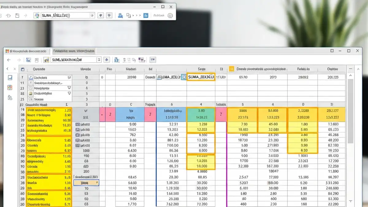
Task: Click the icon beside the Cochckels row
Action: [31, 78]
